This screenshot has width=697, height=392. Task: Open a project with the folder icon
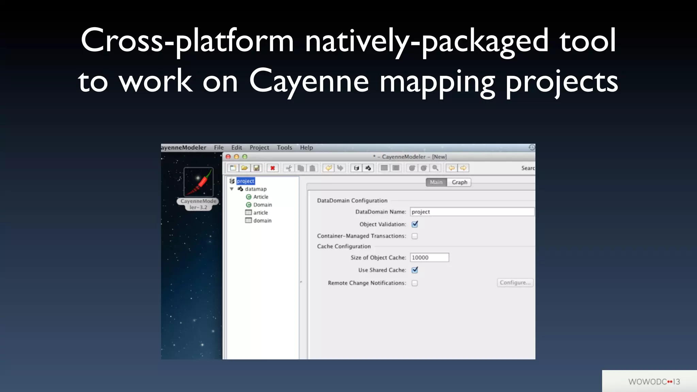(245, 168)
